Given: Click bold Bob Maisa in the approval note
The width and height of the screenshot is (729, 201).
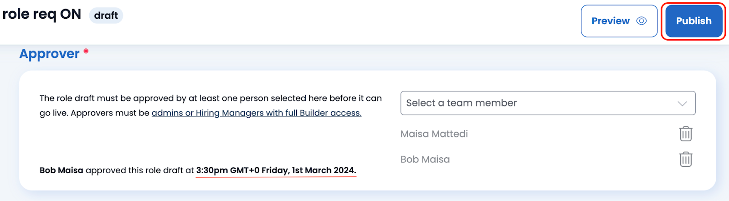Looking at the screenshot, I should pyautogui.click(x=62, y=170).
